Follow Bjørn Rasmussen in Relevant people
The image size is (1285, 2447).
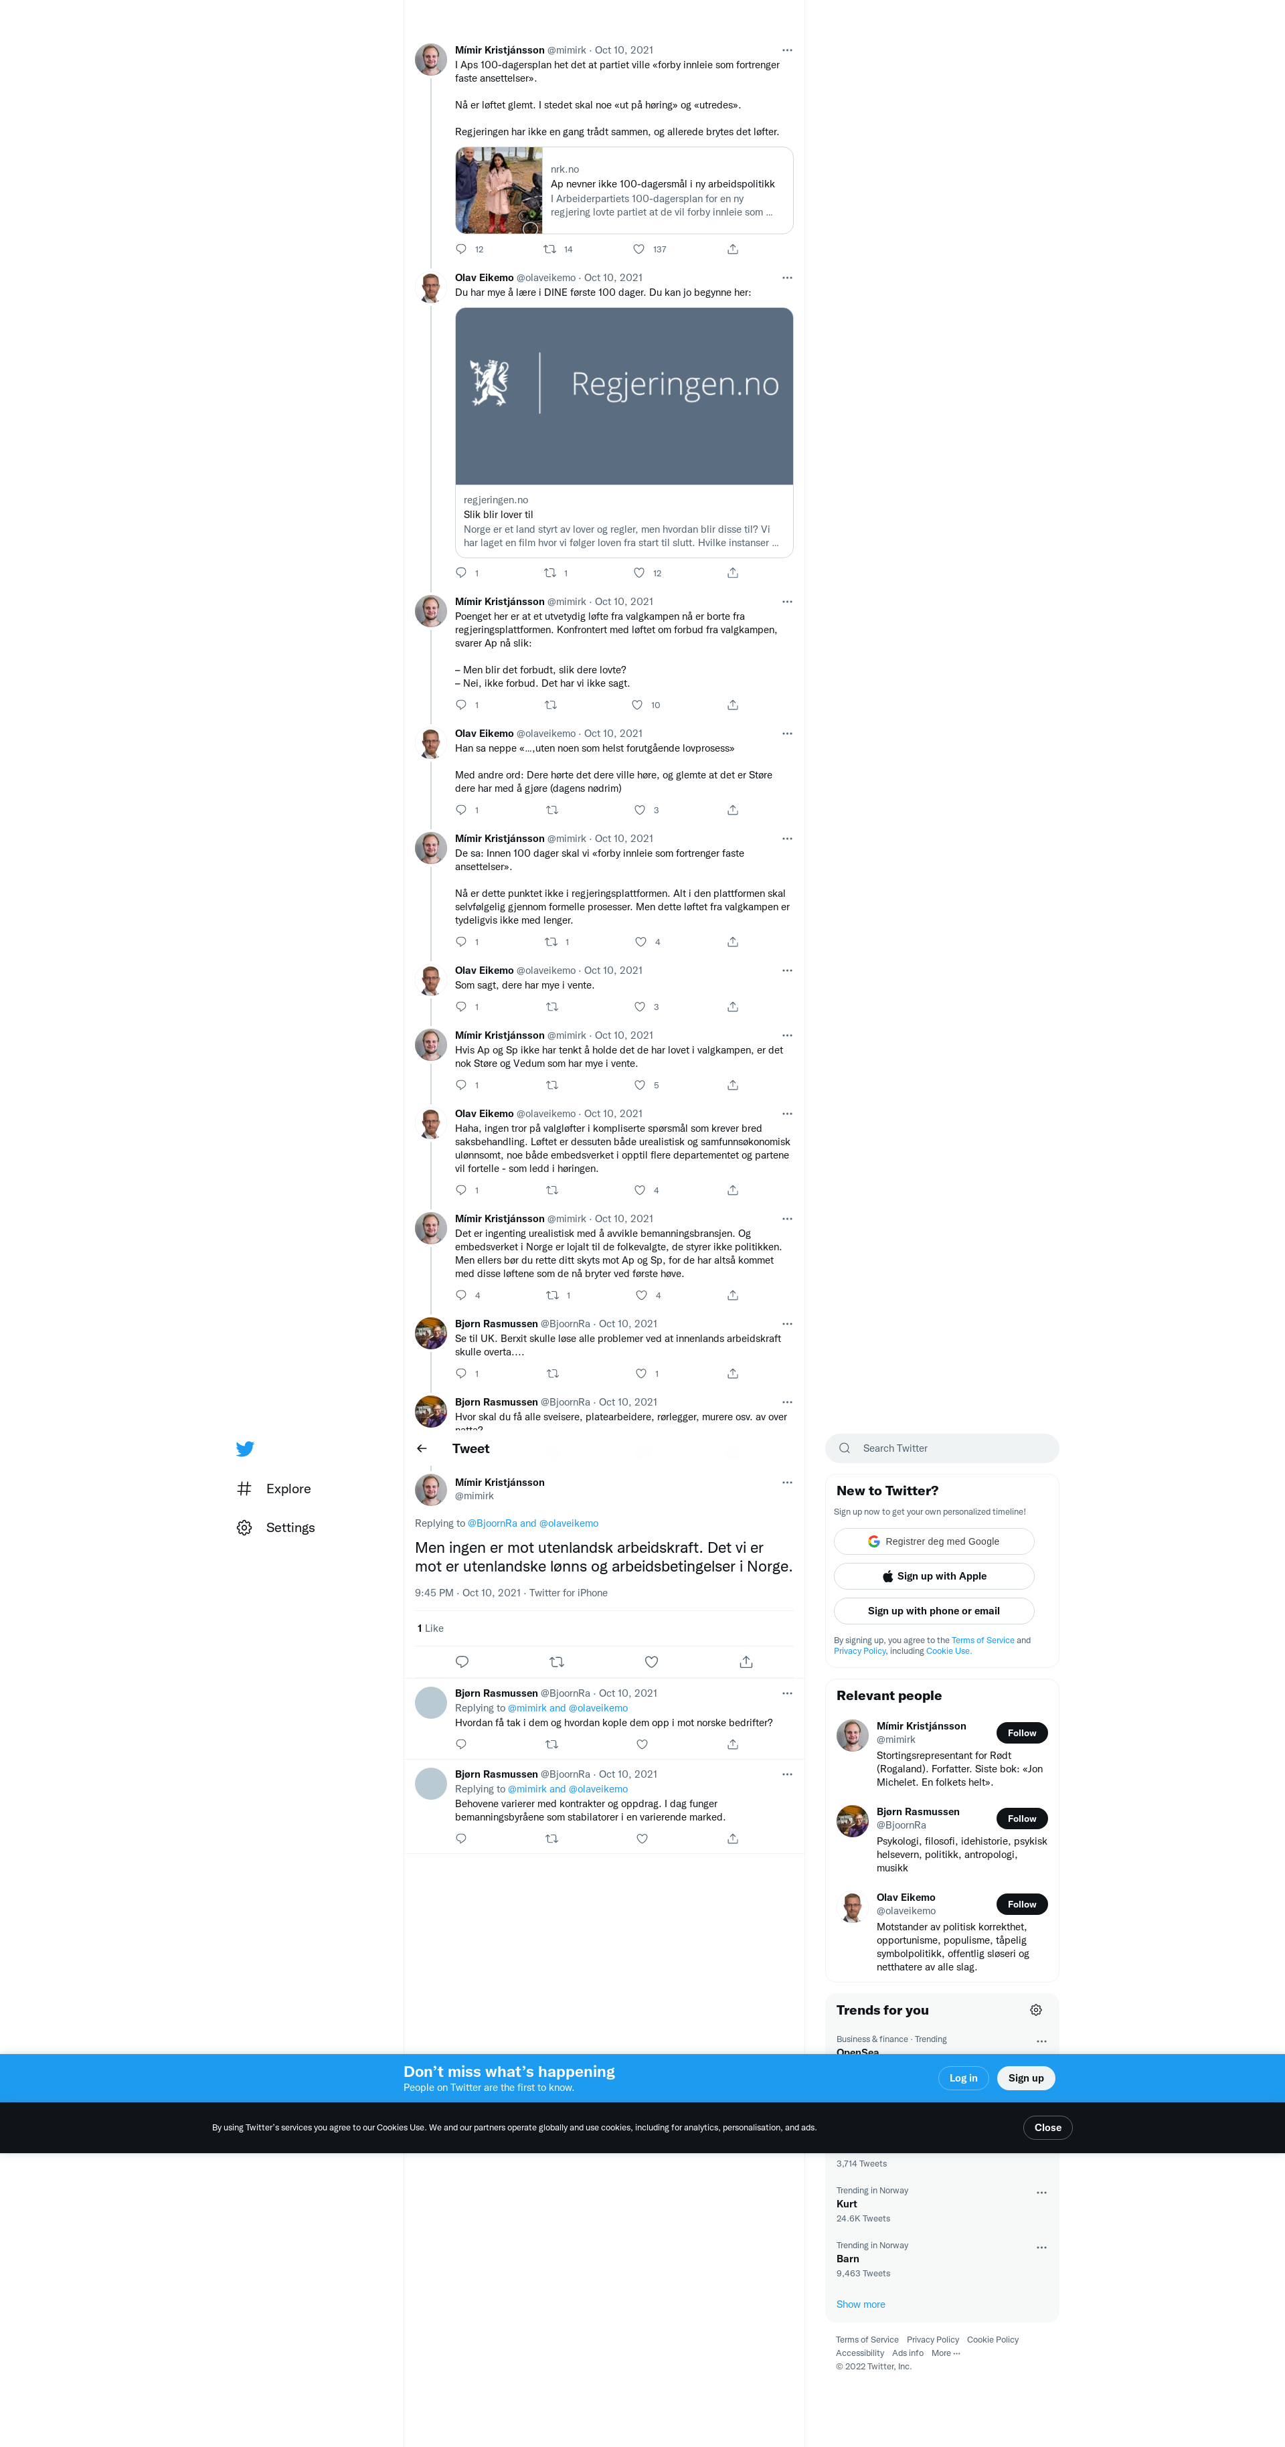pyautogui.click(x=1022, y=1818)
